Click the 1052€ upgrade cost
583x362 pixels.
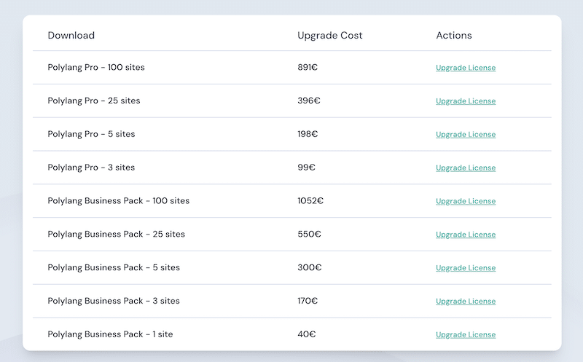[310, 201]
